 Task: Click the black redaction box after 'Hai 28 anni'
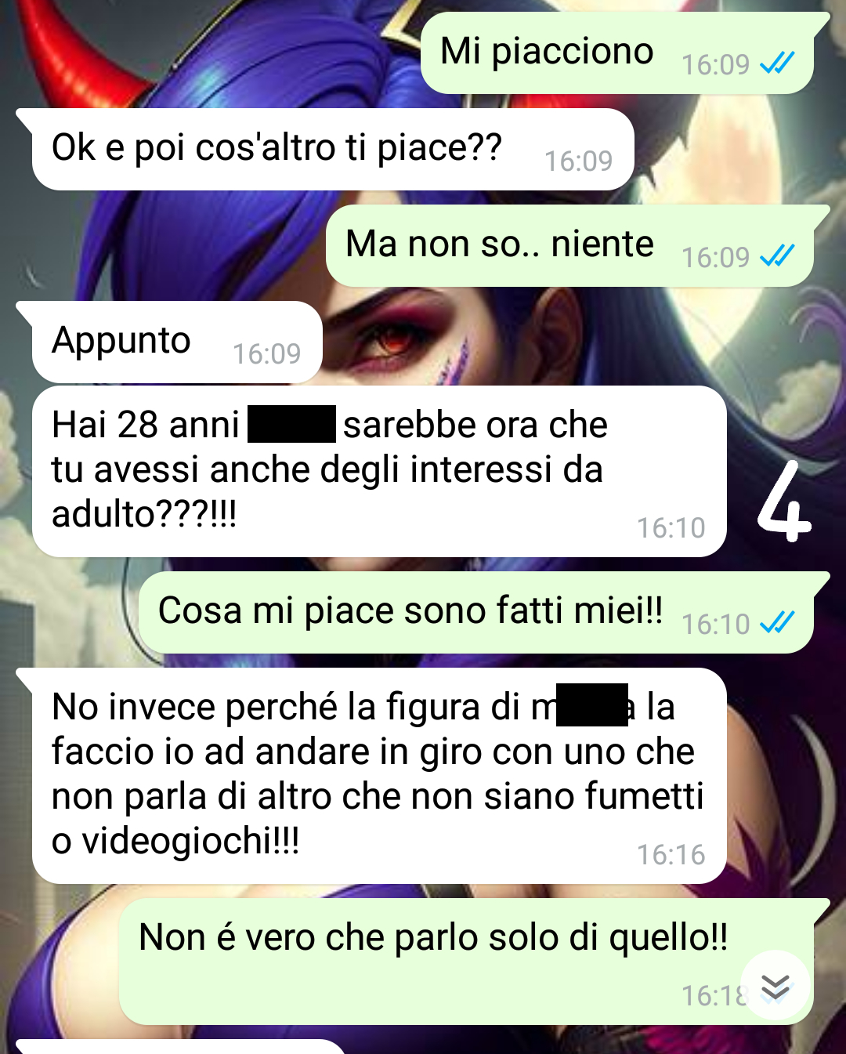(292, 424)
